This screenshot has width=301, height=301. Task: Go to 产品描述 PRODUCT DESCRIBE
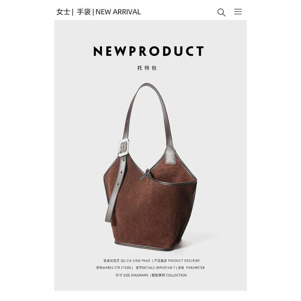[177, 261]
